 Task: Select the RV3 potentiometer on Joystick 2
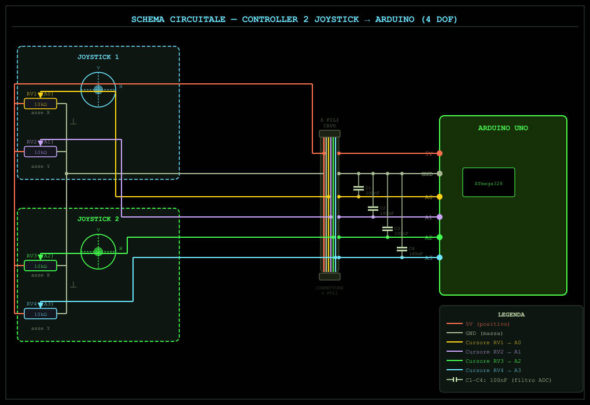40,266
